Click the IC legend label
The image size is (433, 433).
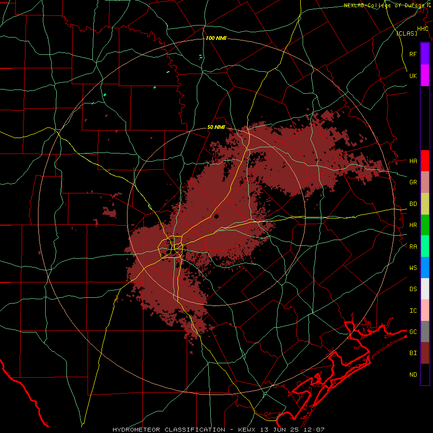pyautogui.click(x=413, y=310)
